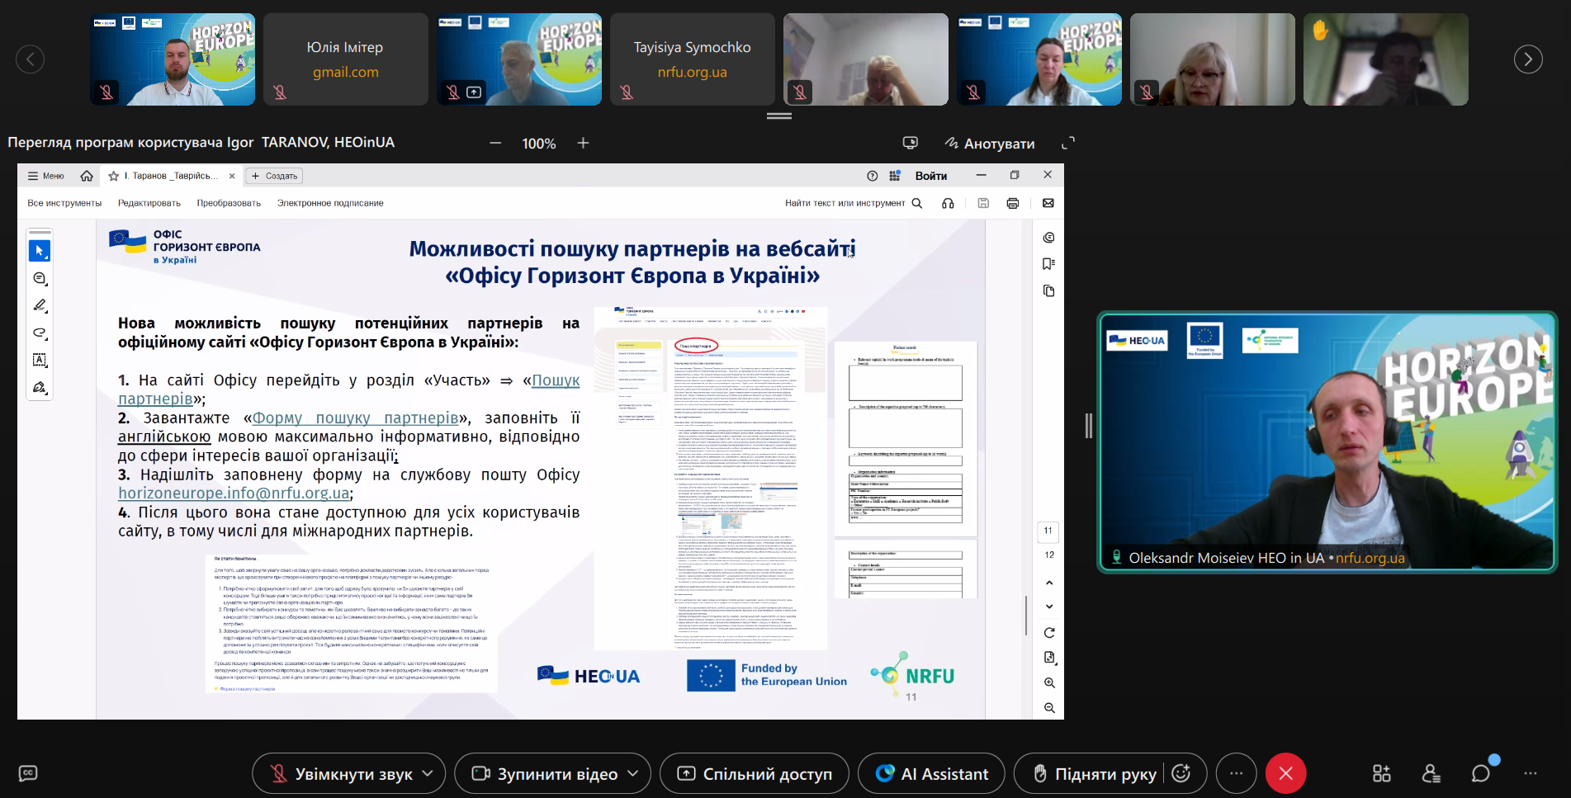This screenshot has width=1571, height=798.
Task: Start sharing with Спільний доступ
Action: click(x=755, y=774)
